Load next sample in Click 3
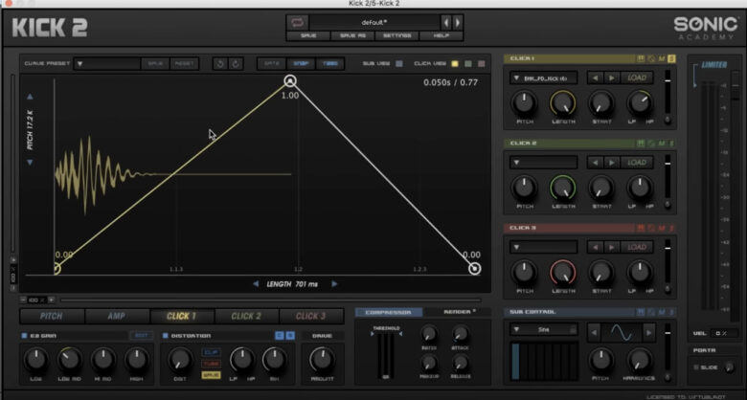Image resolution: width=747 pixels, height=400 pixels. pos(612,247)
